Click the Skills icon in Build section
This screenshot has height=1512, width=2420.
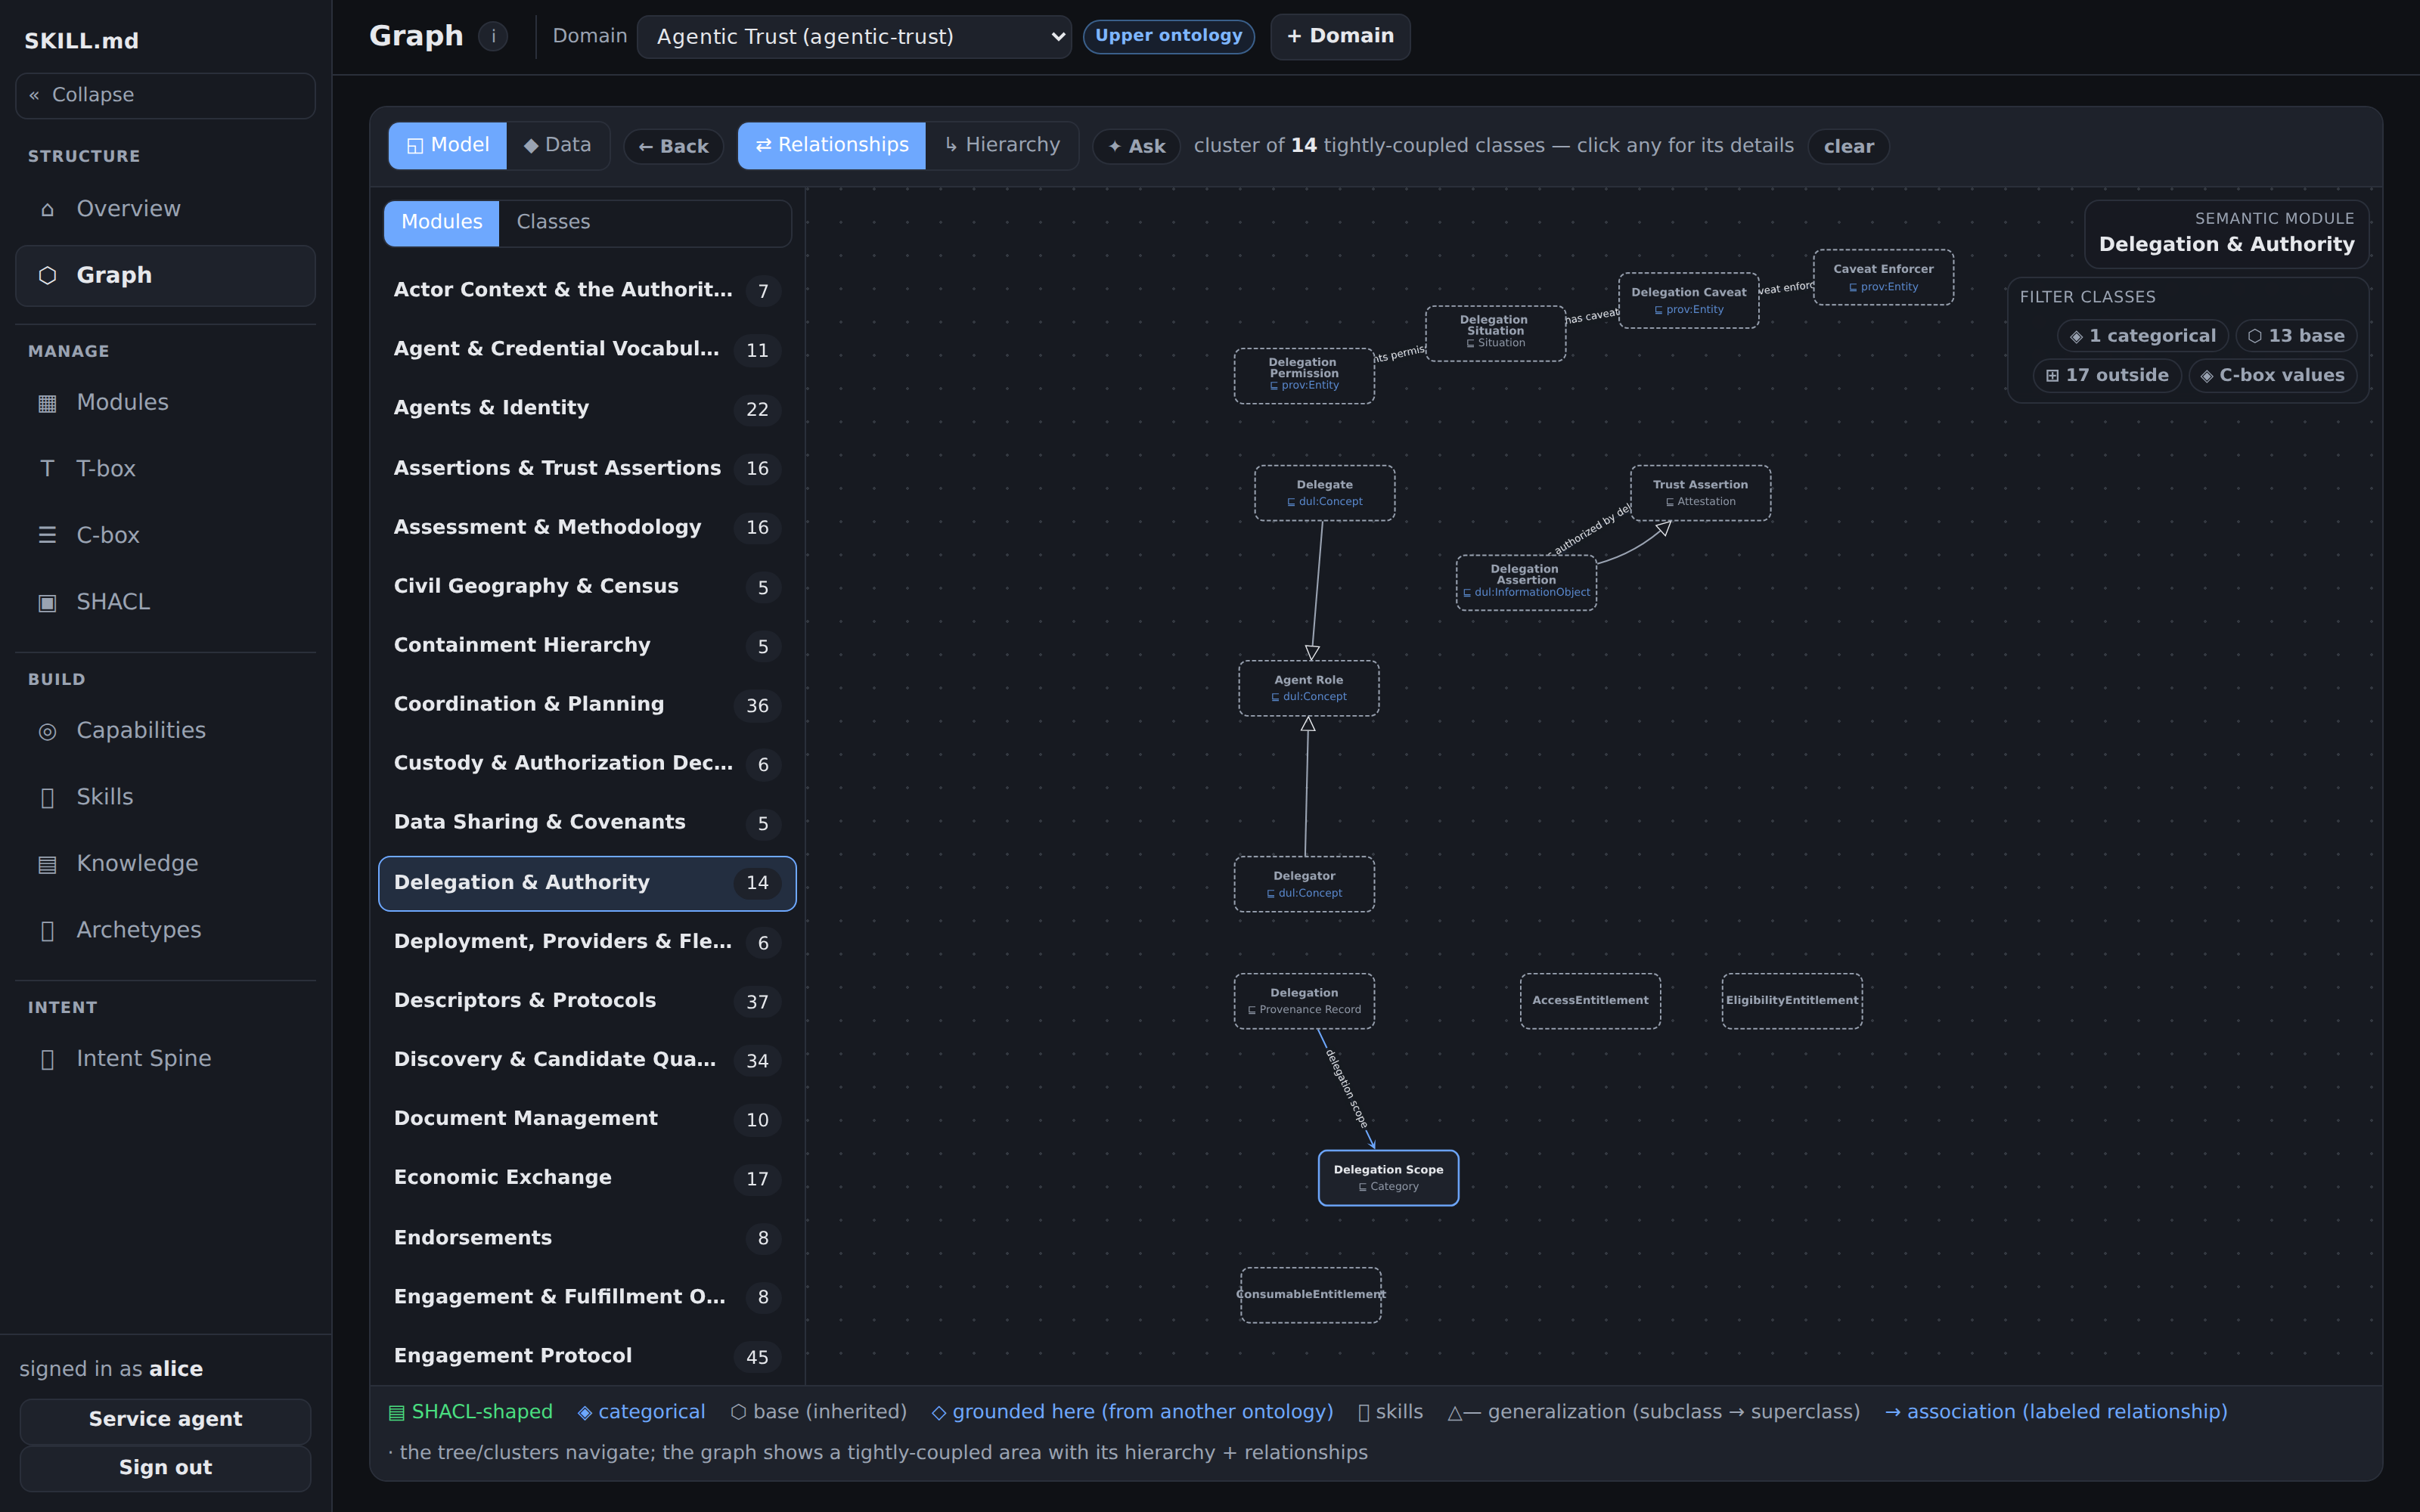(47, 797)
